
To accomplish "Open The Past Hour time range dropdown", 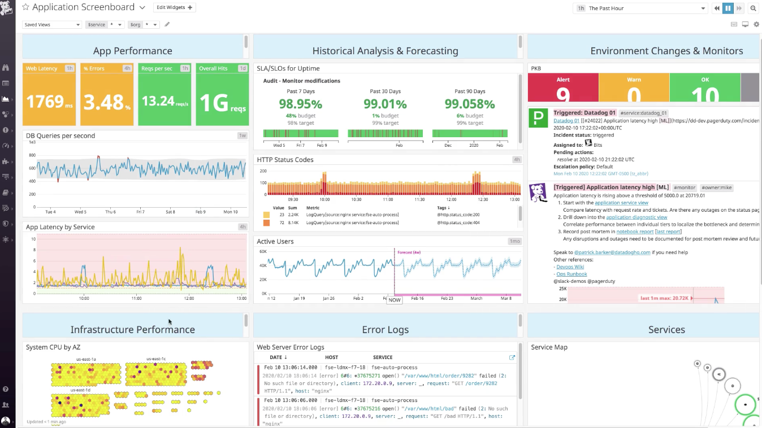I will [640, 8].
